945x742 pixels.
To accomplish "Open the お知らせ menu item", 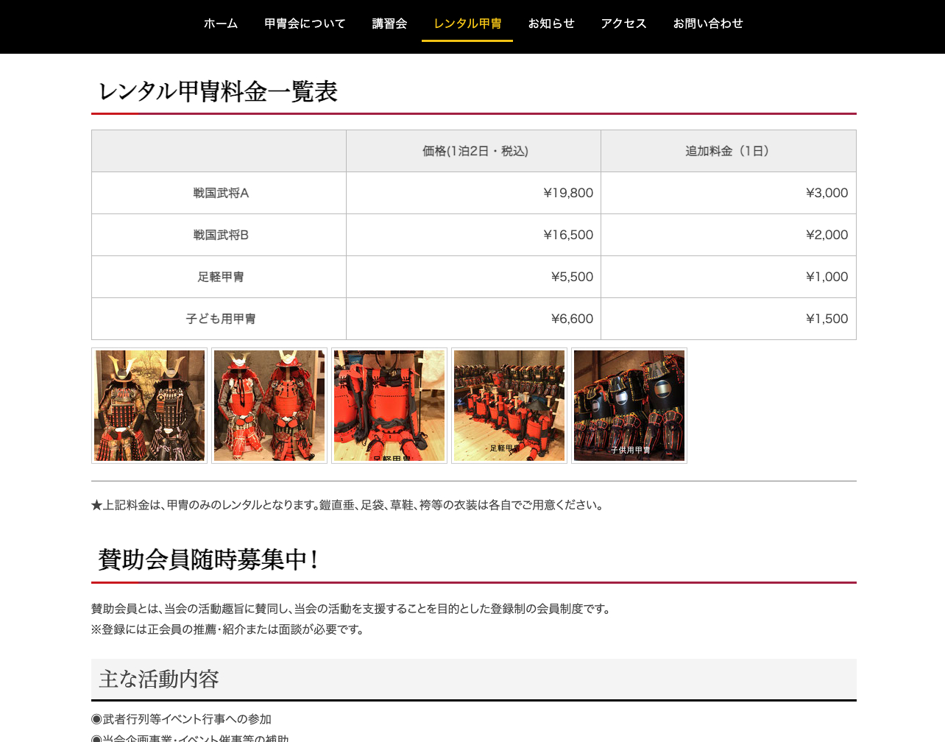I will click(x=551, y=24).
